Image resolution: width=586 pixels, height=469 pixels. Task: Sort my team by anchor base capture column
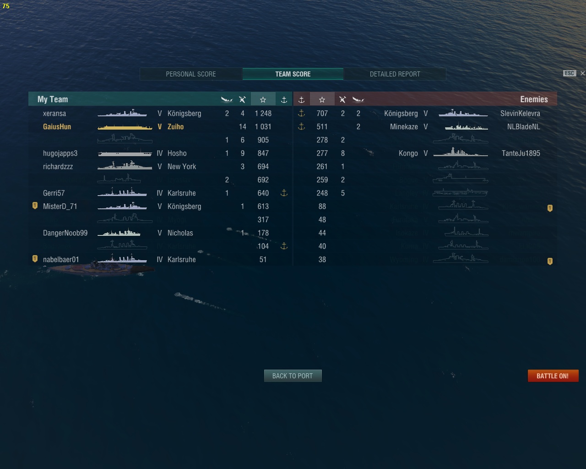click(x=284, y=99)
